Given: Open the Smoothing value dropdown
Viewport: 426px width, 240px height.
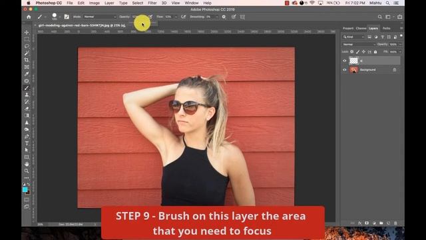Looking at the screenshot, I should pyautogui.click(x=216, y=17).
